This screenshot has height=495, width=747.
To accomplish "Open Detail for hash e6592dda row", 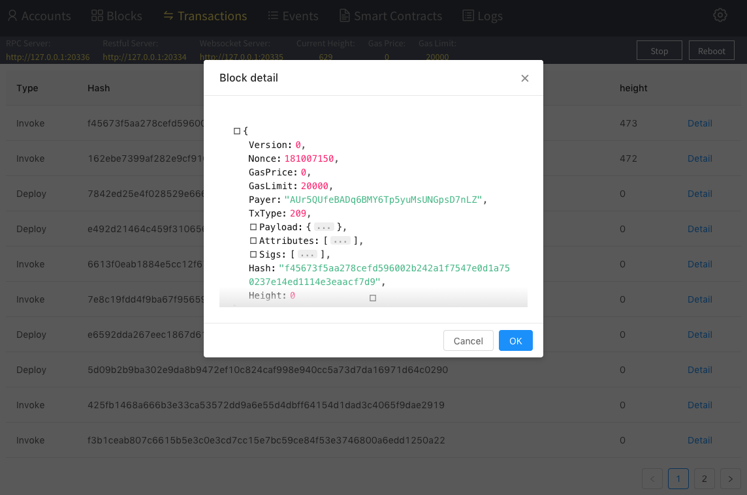I will click(x=699, y=335).
